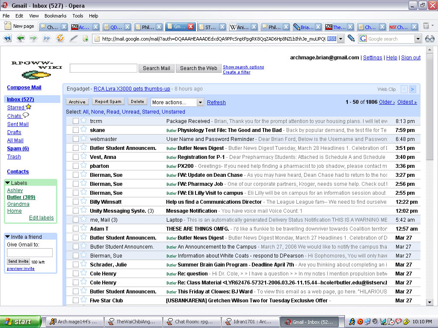Go back with the green back arrow
Viewport: 438px width, 328px height.
pos(21,38)
